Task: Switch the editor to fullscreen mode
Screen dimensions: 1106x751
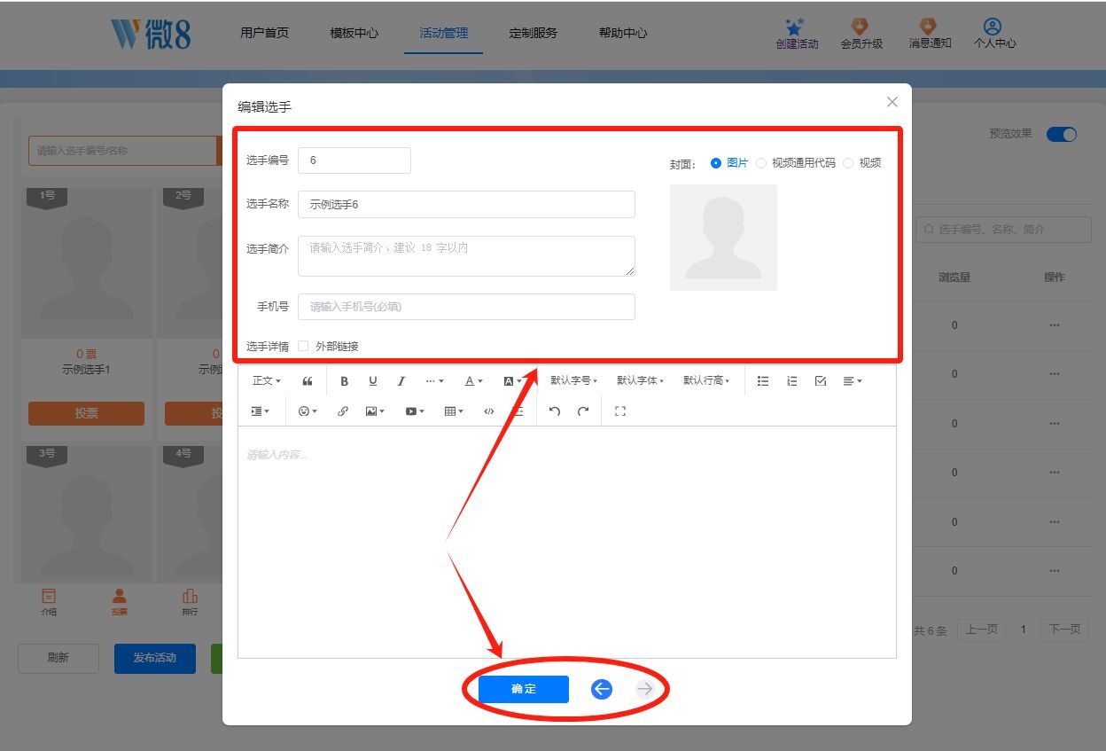Action: point(620,411)
